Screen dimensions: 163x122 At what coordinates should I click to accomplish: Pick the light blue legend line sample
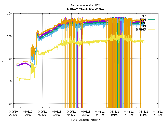[152, 23]
